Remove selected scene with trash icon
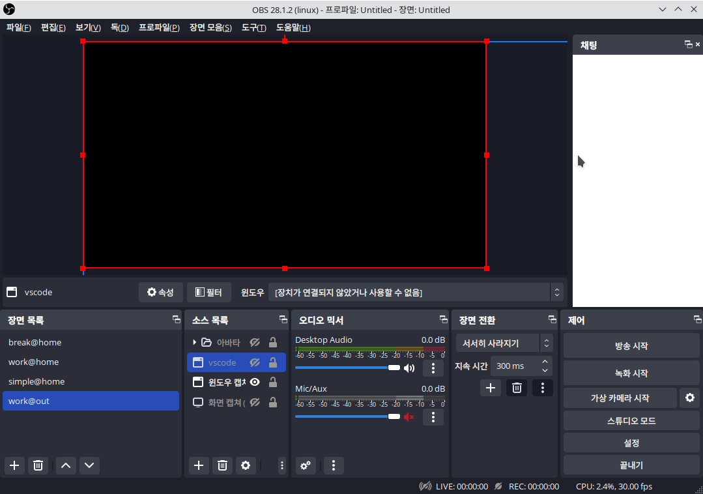The image size is (703, 494). click(x=38, y=465)
